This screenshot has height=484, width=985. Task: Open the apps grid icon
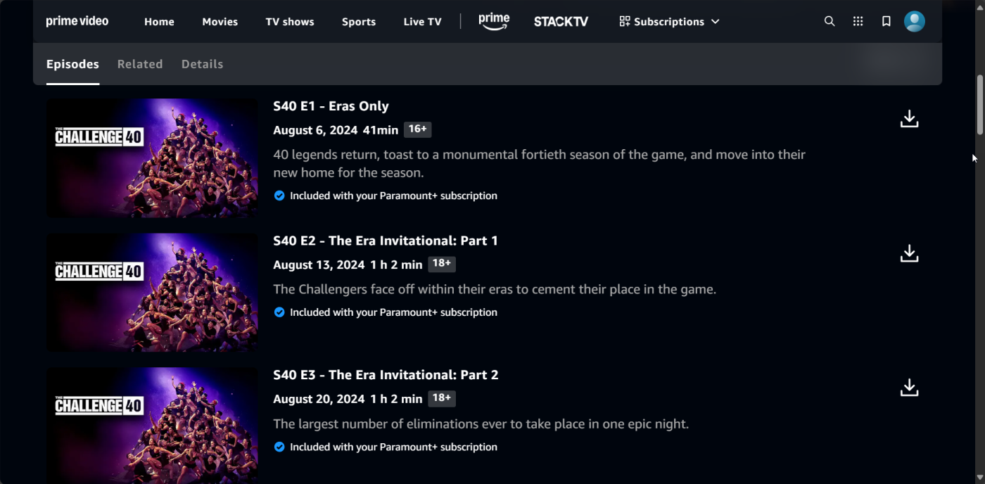(x=858, y=22)
